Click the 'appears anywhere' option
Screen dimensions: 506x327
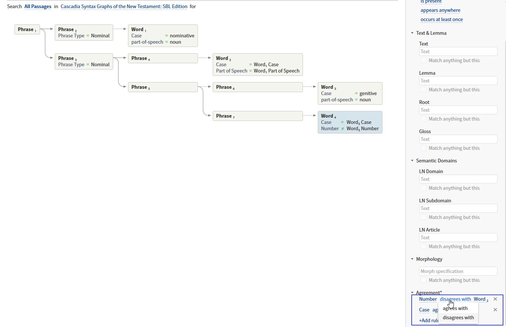(x=440, y=10)
